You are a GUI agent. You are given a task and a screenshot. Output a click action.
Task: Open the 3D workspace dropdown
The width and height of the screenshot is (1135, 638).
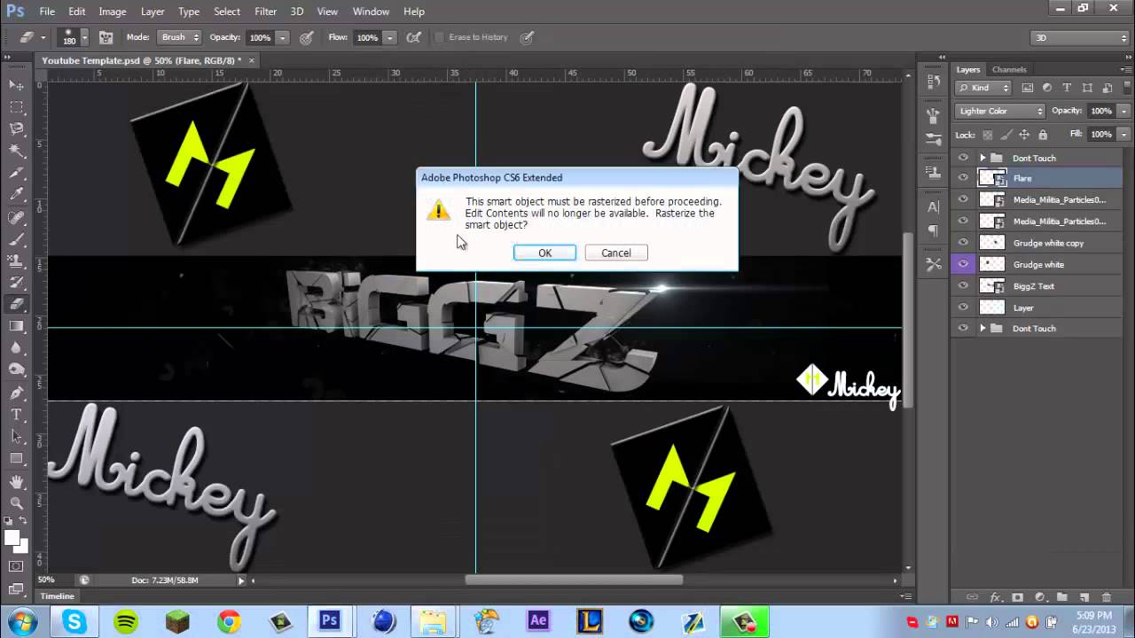1079,37
